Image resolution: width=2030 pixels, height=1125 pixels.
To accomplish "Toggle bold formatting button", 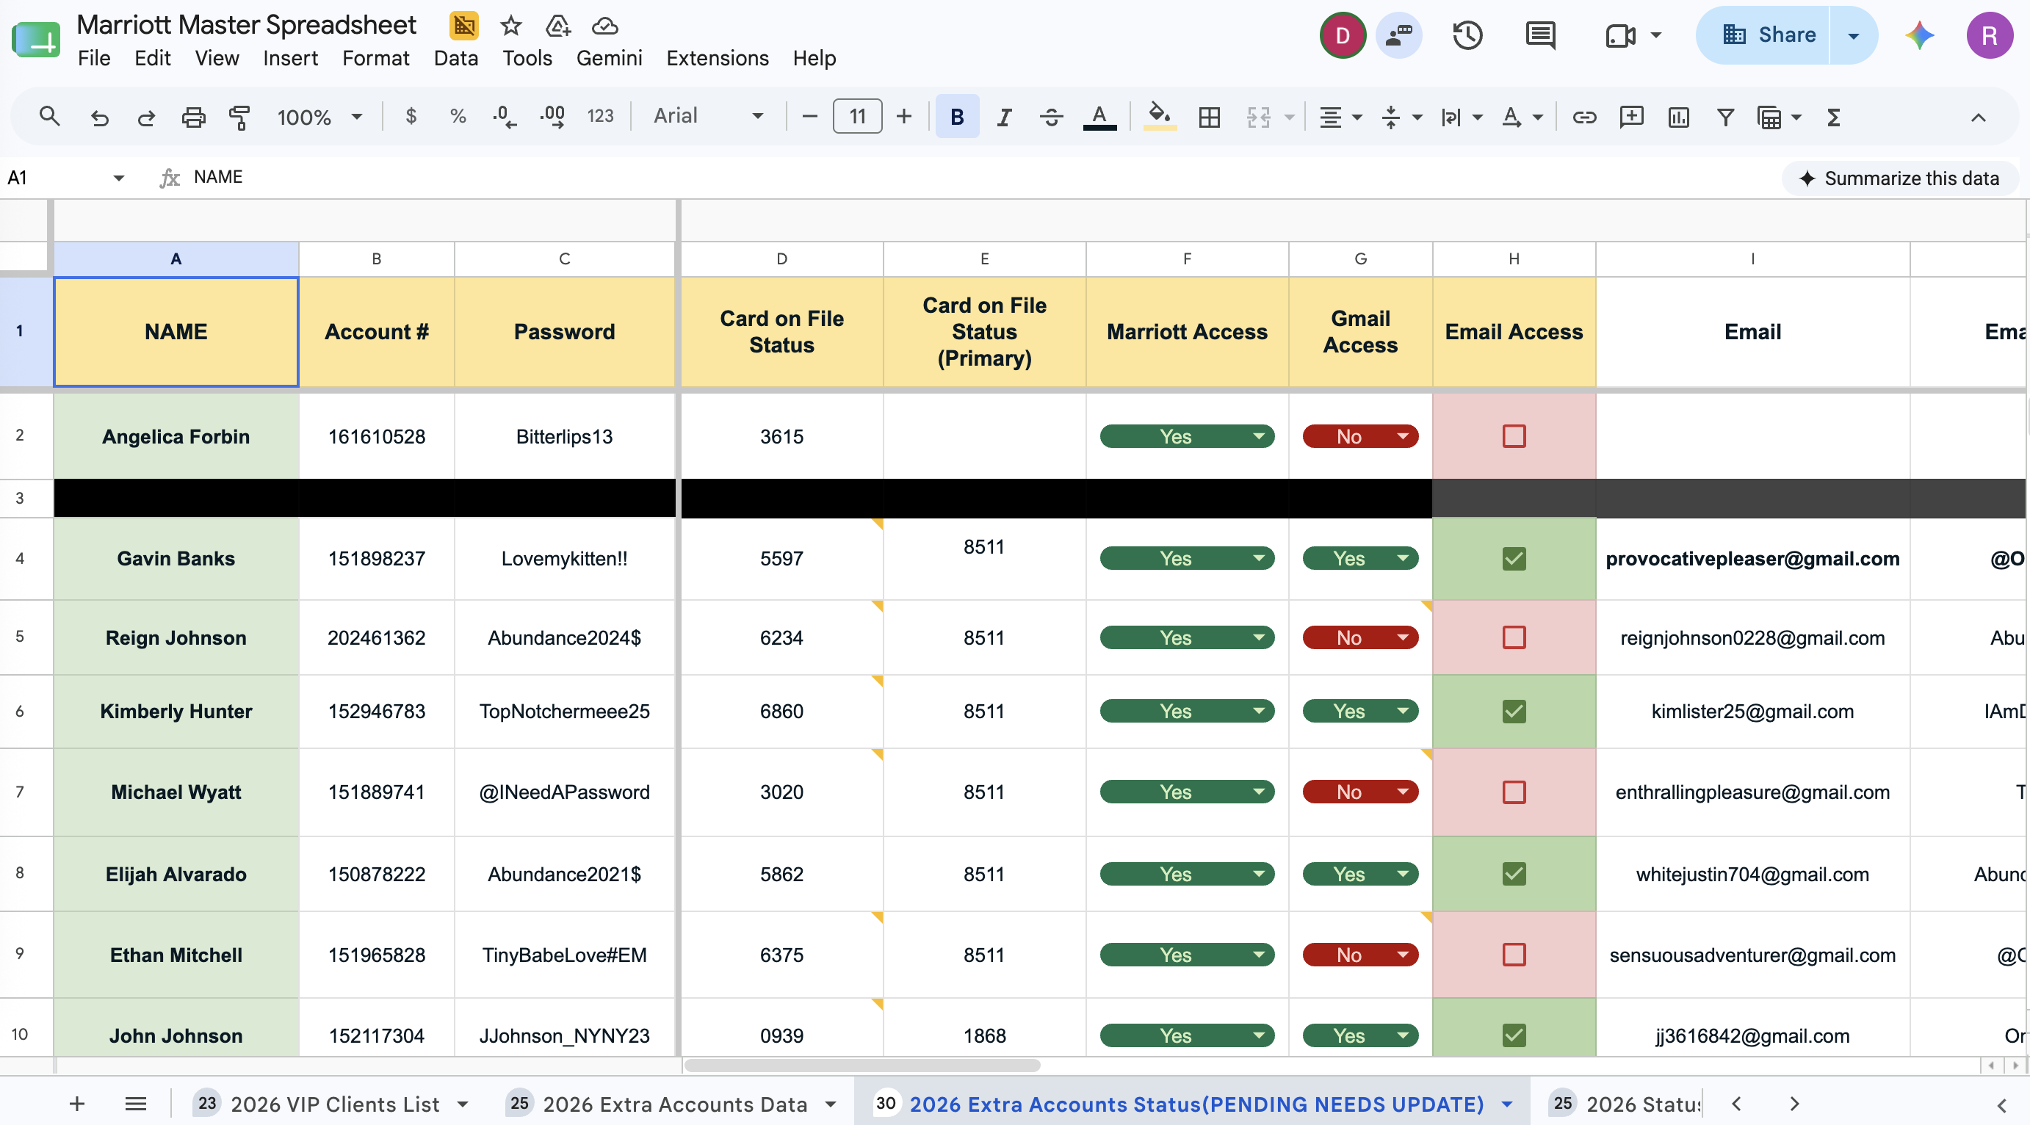I will point(957,117).
